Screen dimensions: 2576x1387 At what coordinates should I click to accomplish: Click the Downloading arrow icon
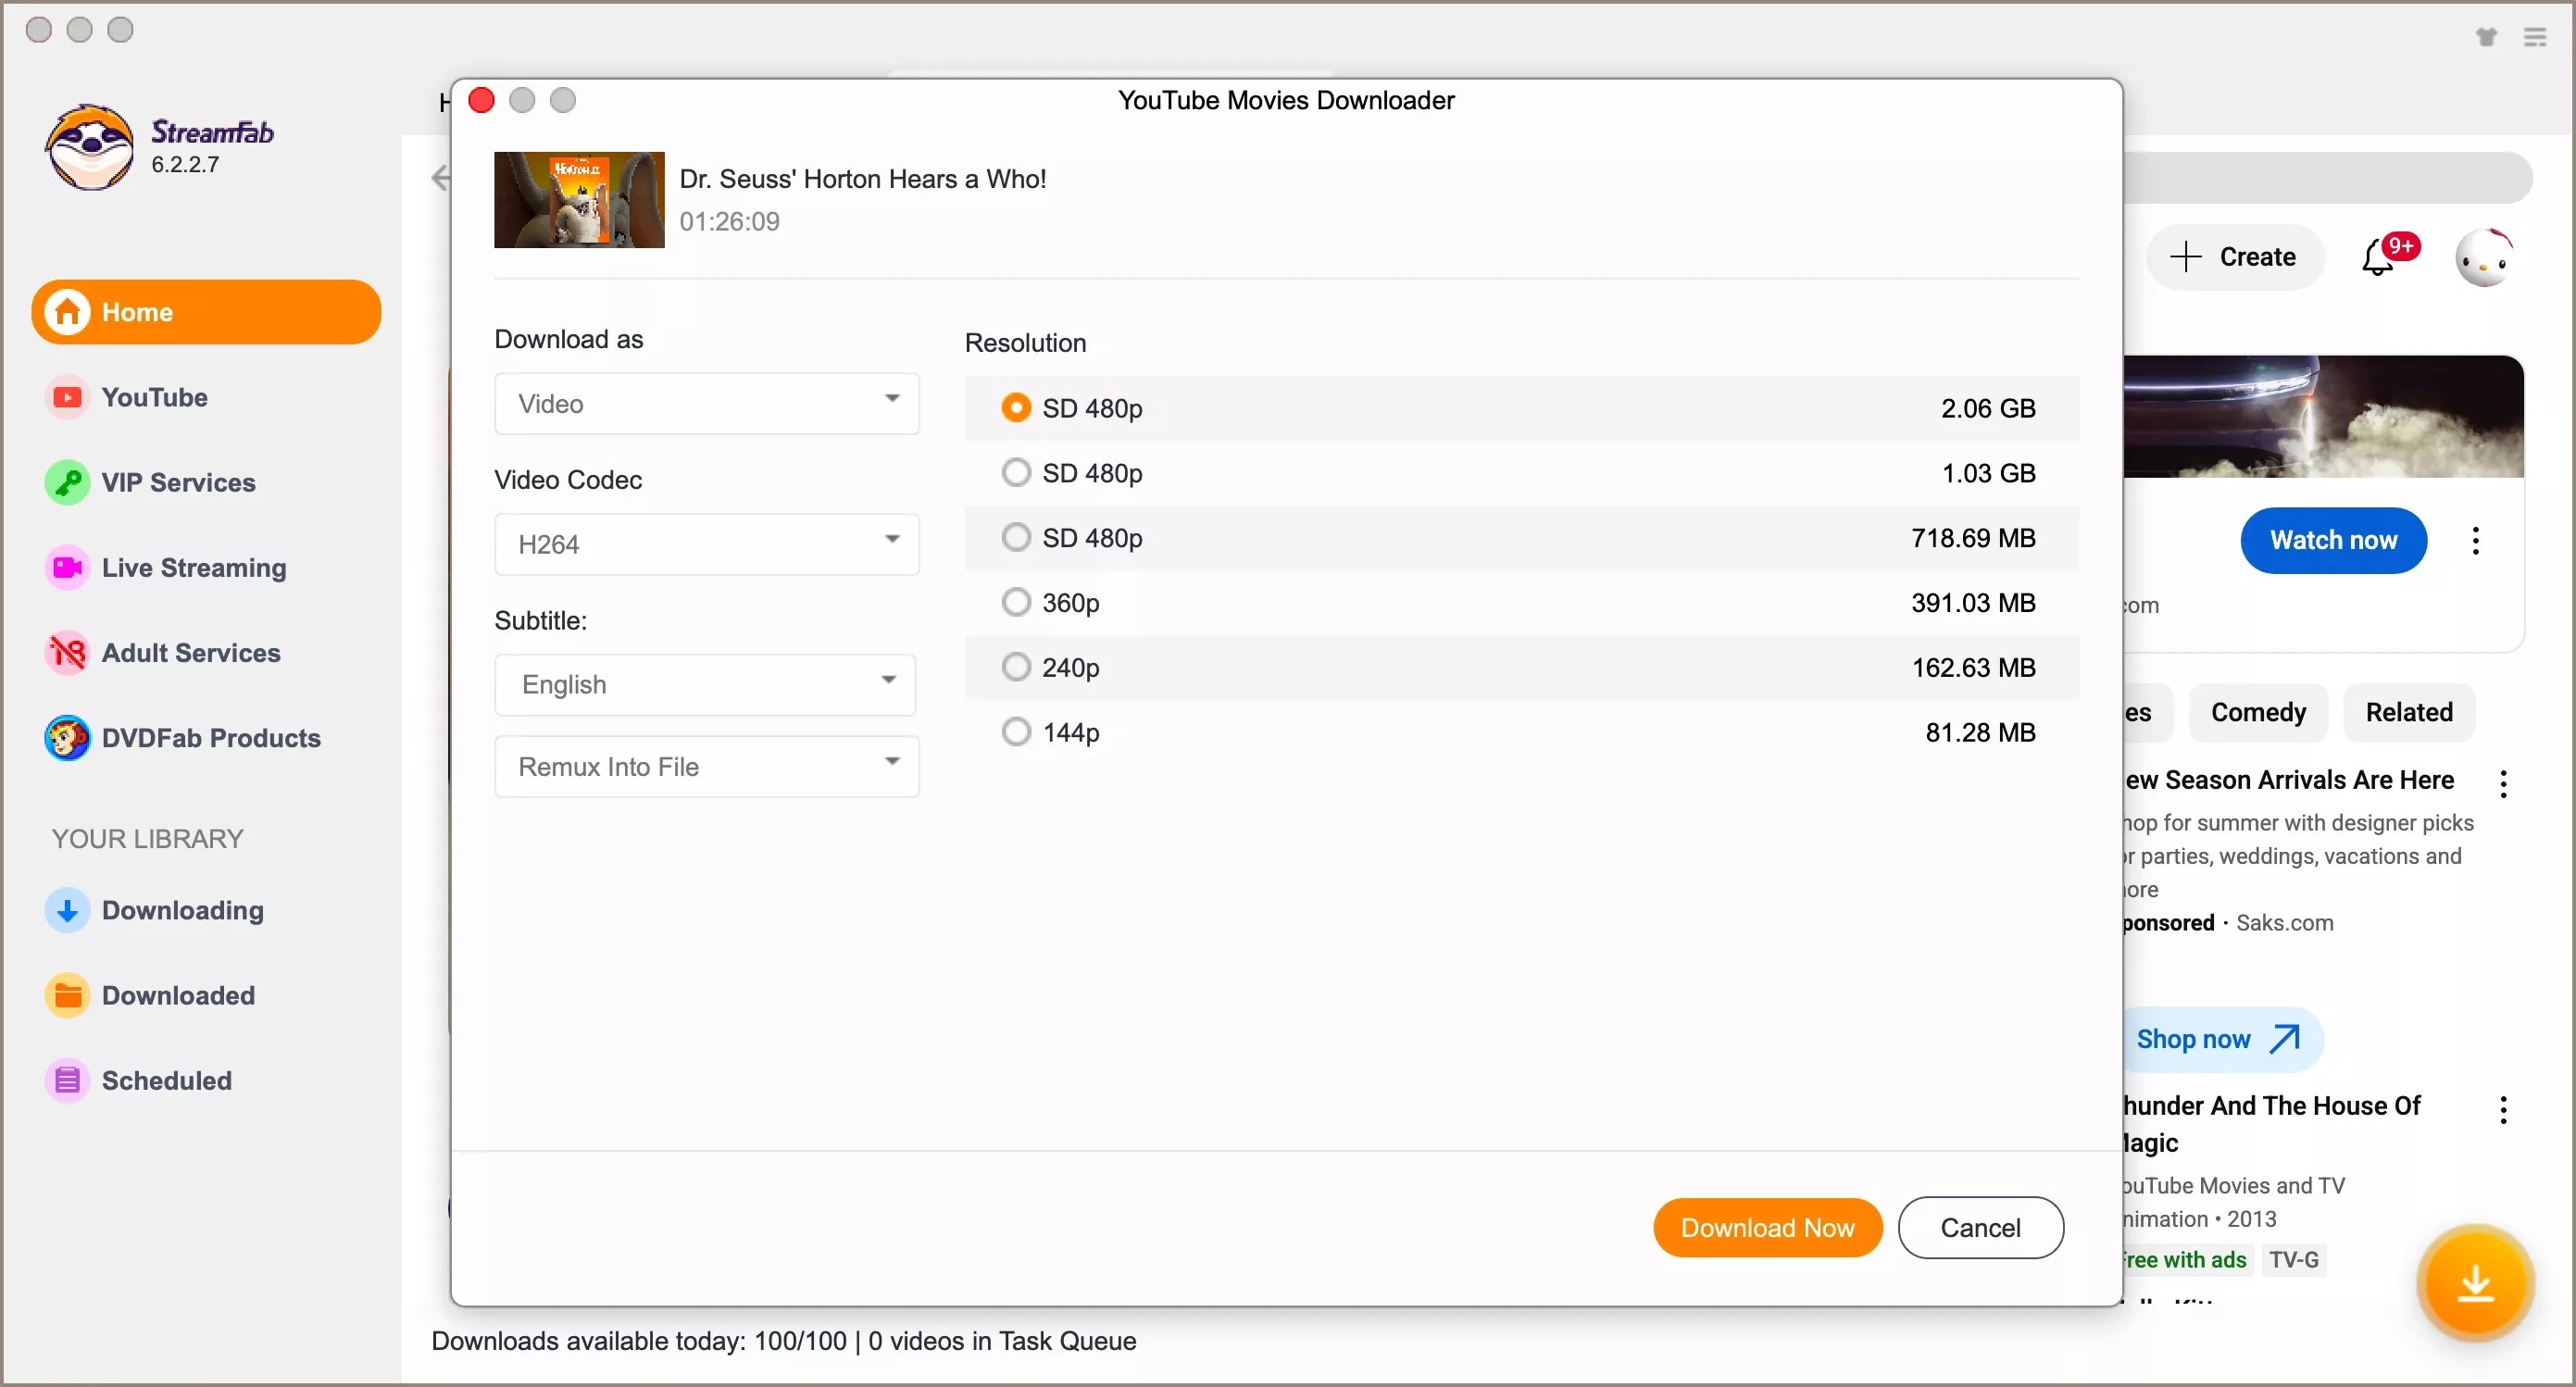point(67,910)
